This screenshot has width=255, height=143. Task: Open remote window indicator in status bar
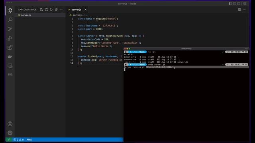click(9, 139)
